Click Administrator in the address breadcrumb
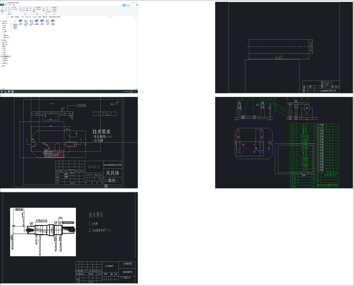The image size is (354, 286). pyautogui.click(x=28, y=17)
